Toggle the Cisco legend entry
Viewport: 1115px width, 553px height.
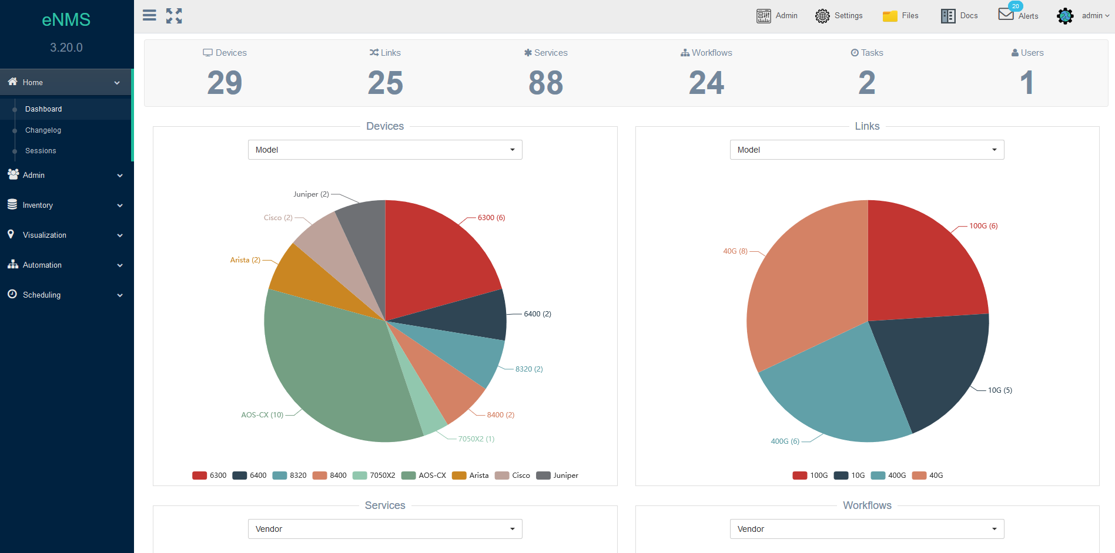(513, 476)
